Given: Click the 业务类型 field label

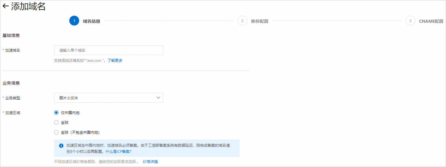Looking at the screenshot, I should (x=13, y=98).
